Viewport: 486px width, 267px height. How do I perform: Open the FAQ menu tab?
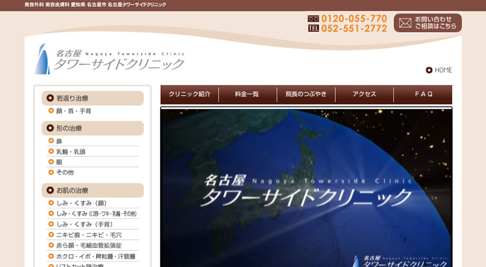[x=423, y=95]
